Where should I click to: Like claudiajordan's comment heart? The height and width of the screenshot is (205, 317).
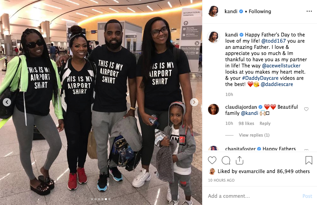tap(306, 109)
